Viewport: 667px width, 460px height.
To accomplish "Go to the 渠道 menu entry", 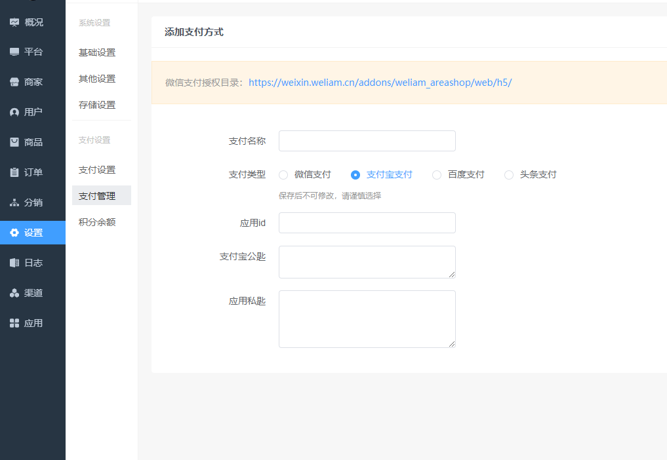I will coord(33,293).
